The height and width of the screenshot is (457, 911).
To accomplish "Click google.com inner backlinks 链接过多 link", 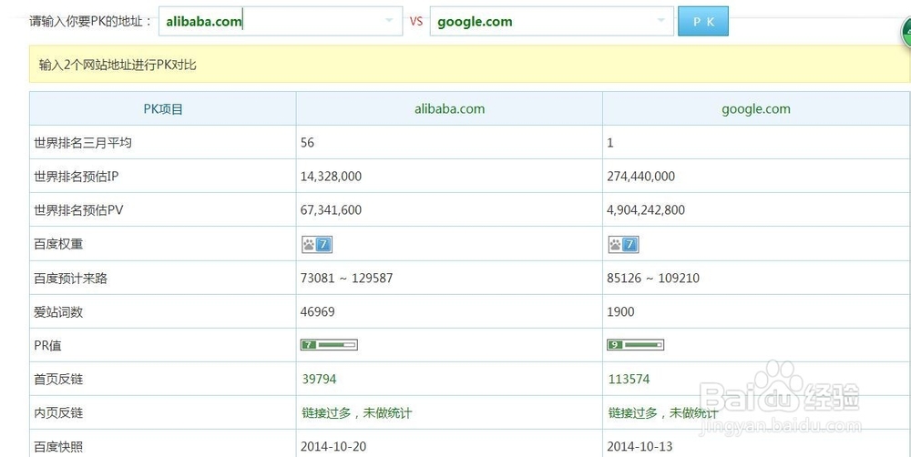I will 663,412.
